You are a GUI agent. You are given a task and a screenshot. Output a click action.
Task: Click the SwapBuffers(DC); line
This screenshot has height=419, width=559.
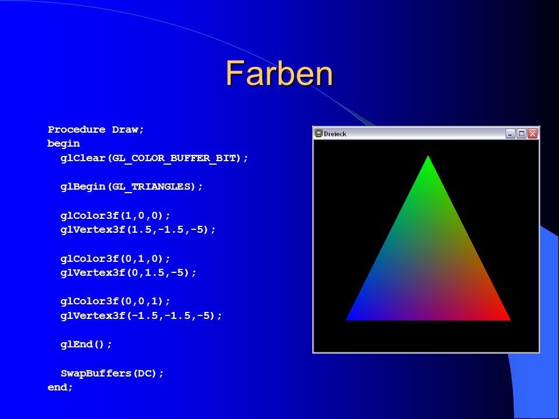(112, 373)
